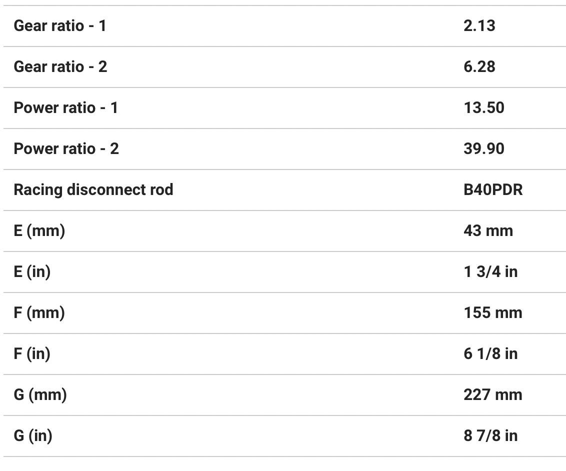Select the 1 3/4 in measurement

pyautogui.click(x=490, y=272)
